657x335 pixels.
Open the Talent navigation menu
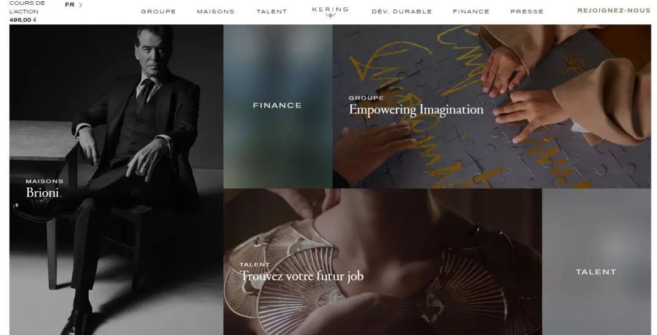point(272,12)
